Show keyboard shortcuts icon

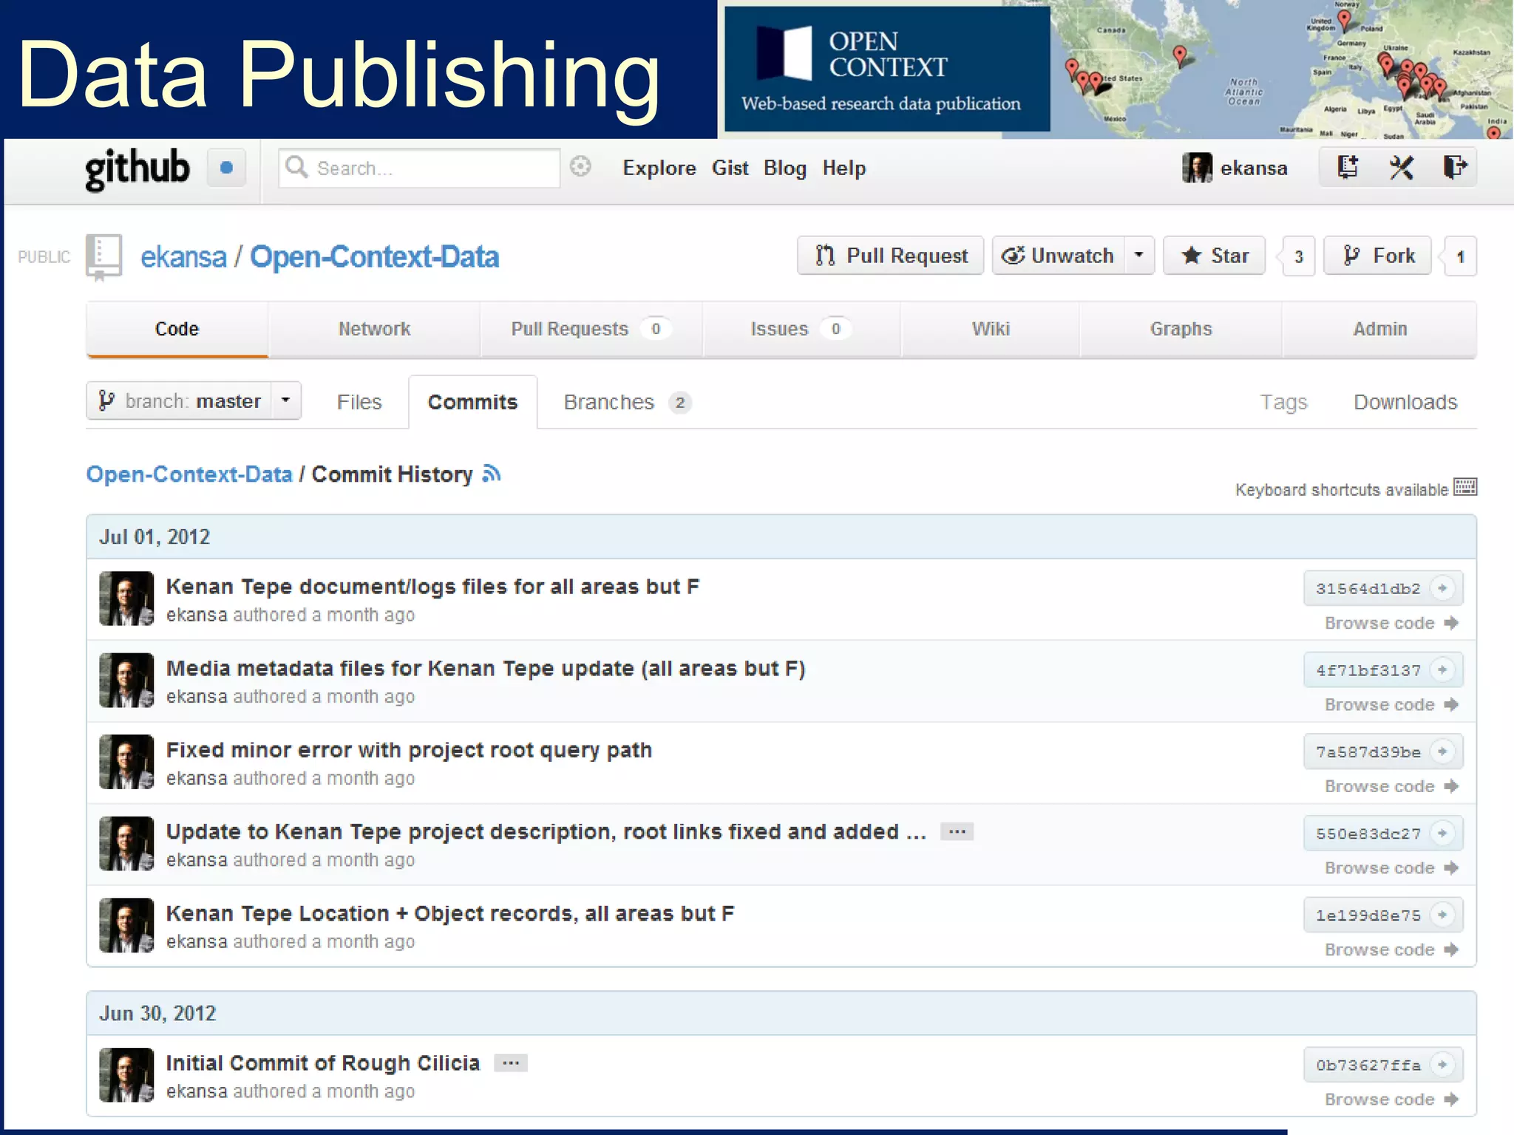point(1465,487)
